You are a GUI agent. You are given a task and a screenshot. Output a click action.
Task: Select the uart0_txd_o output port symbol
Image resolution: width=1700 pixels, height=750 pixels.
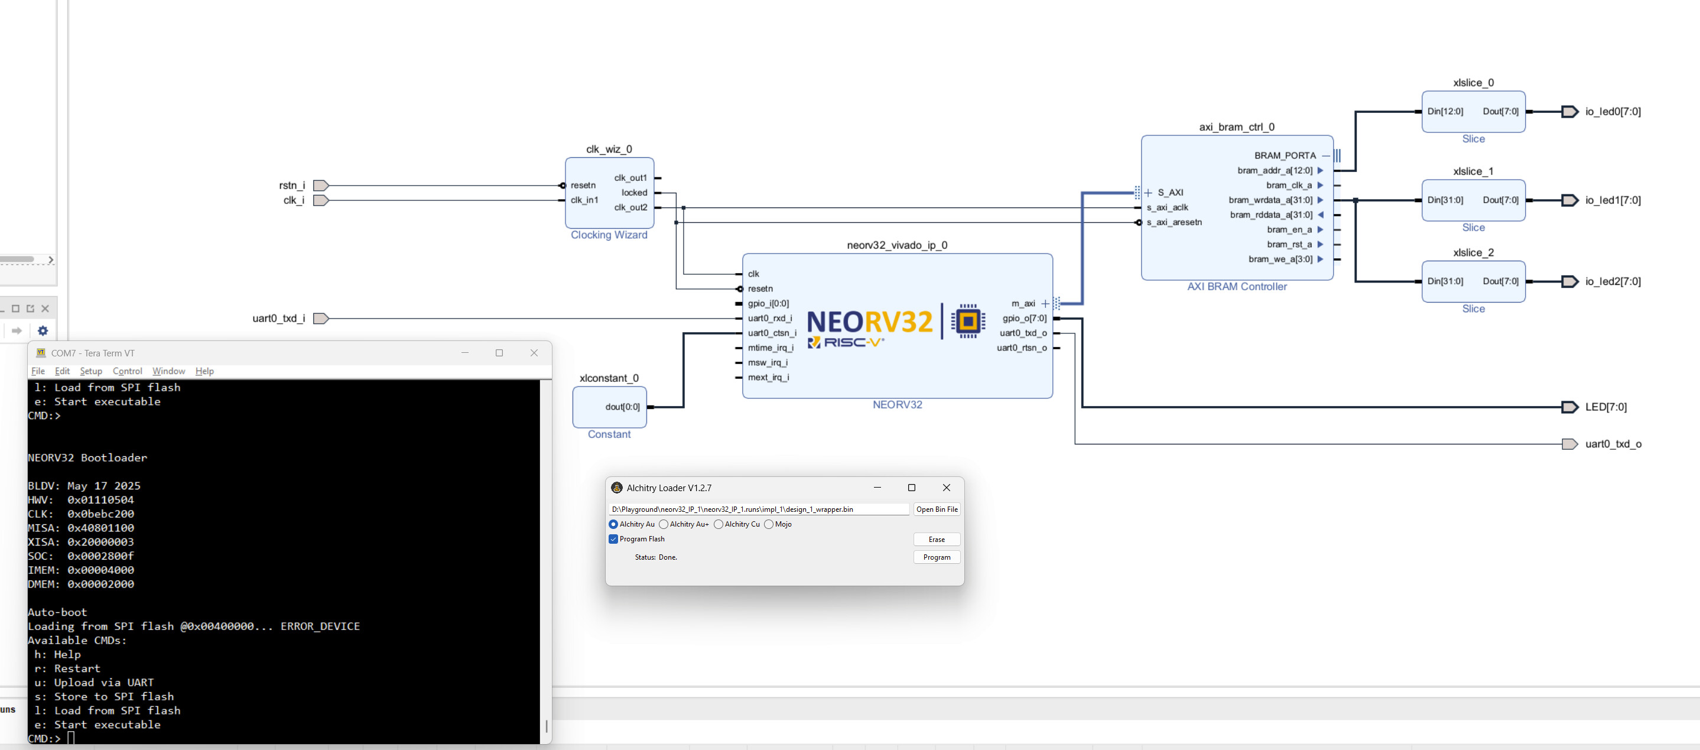pyautogui.click(x=1569, y=444)
